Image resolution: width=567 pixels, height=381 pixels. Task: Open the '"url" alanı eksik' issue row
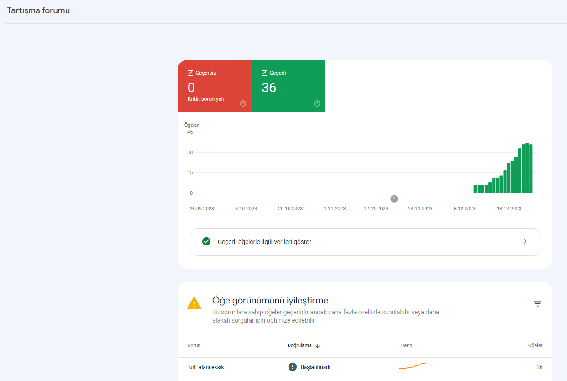click(x=365, y=367)
